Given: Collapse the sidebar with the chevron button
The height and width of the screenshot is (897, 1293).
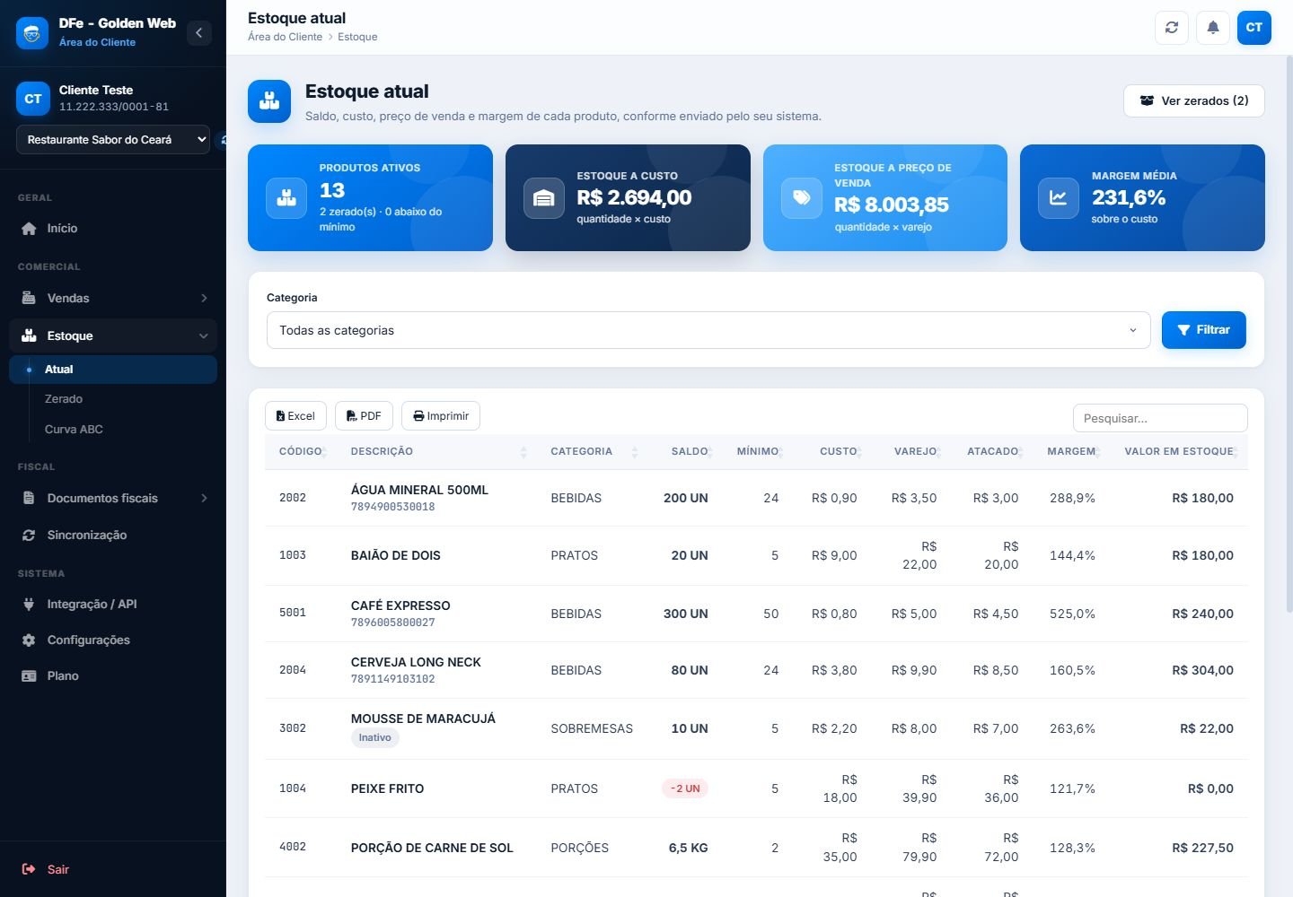Looking at the screenshot, I should pyautogui.click(x=199, y=33).
